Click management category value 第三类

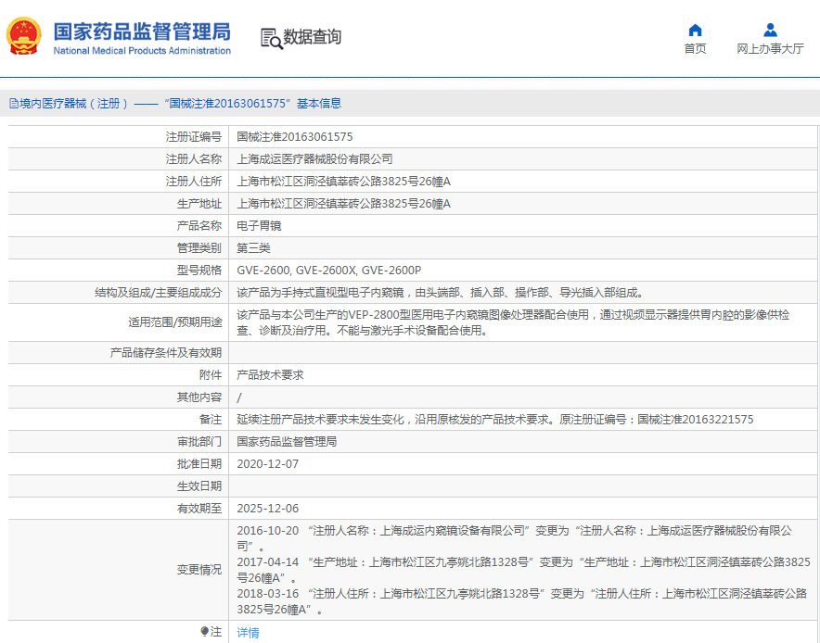[253, 248]
